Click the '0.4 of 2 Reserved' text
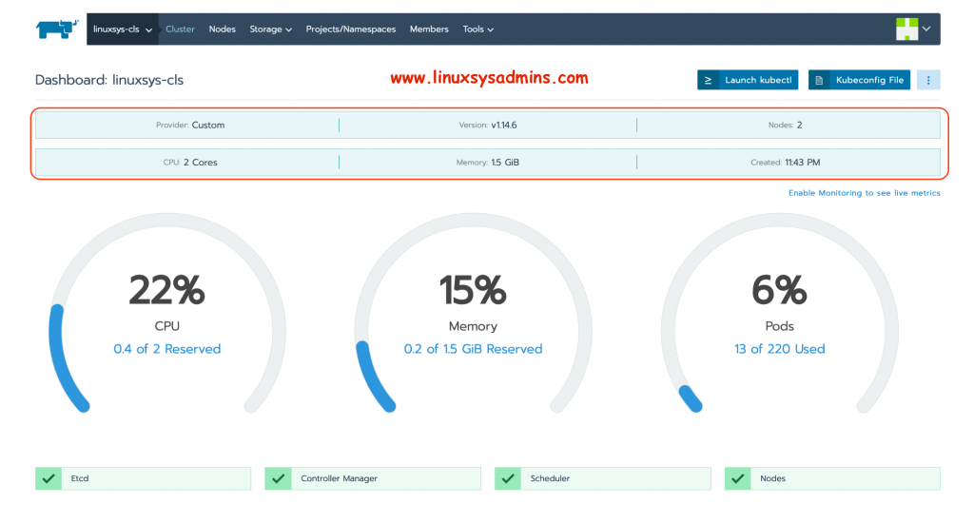Viewport: 974px width, 523px height. coord(167,349)
